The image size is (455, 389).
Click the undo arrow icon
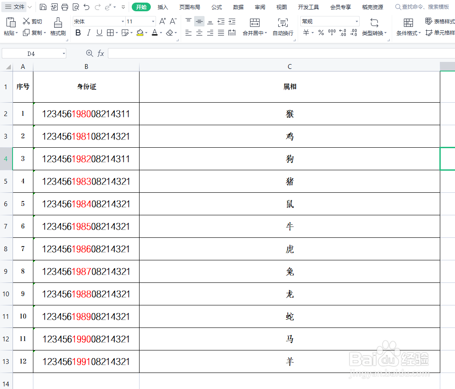[x=87, y=7]
